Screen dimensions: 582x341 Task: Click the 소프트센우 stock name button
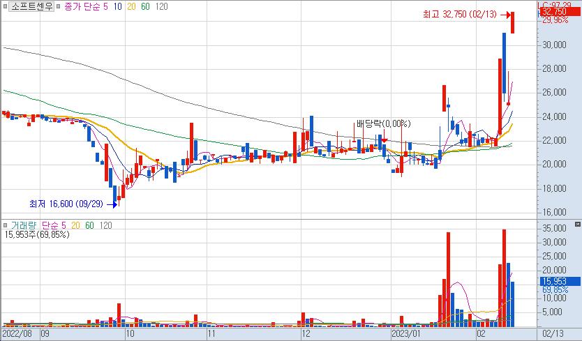31,6
